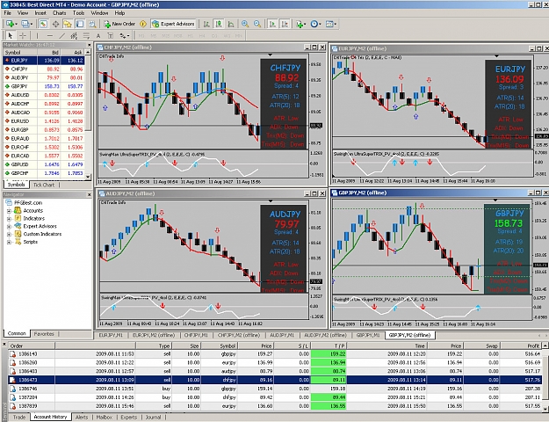Select the Cursor arrow tool

(x=11, y=35)
